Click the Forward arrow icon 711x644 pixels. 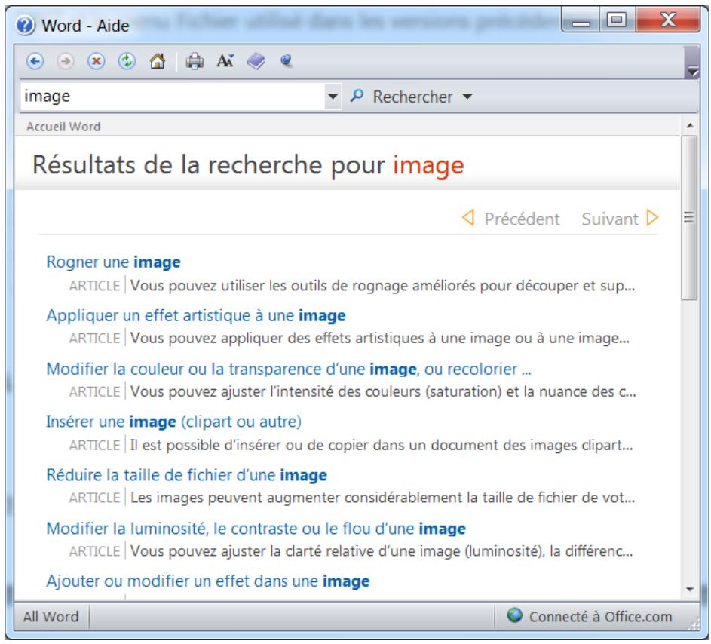click(66, 61)
